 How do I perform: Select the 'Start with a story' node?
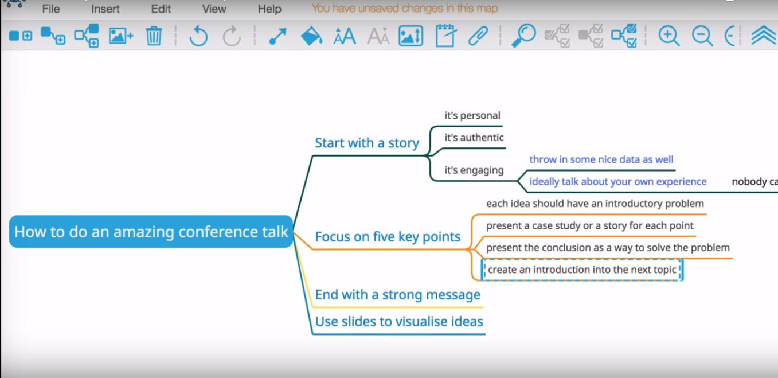367,143
